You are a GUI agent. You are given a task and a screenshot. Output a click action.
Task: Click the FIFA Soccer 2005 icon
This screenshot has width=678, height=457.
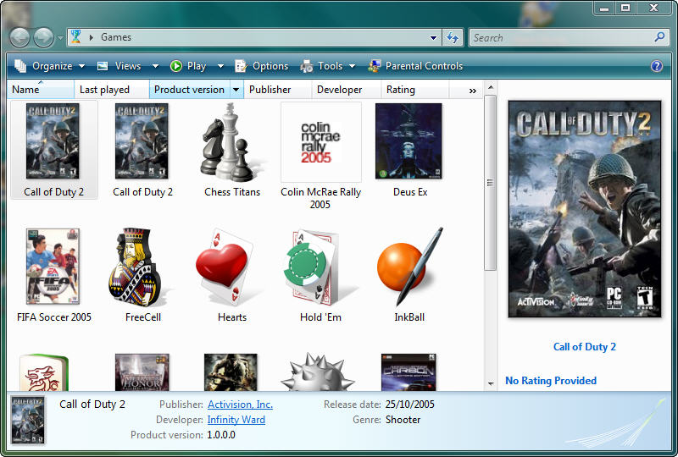(53, 267)
